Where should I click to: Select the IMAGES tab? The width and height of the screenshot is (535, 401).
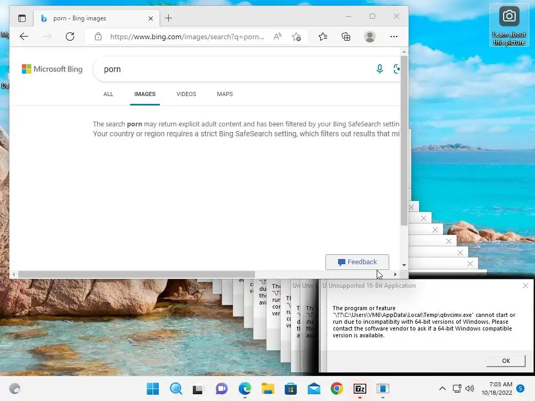(x=145, y=94)
